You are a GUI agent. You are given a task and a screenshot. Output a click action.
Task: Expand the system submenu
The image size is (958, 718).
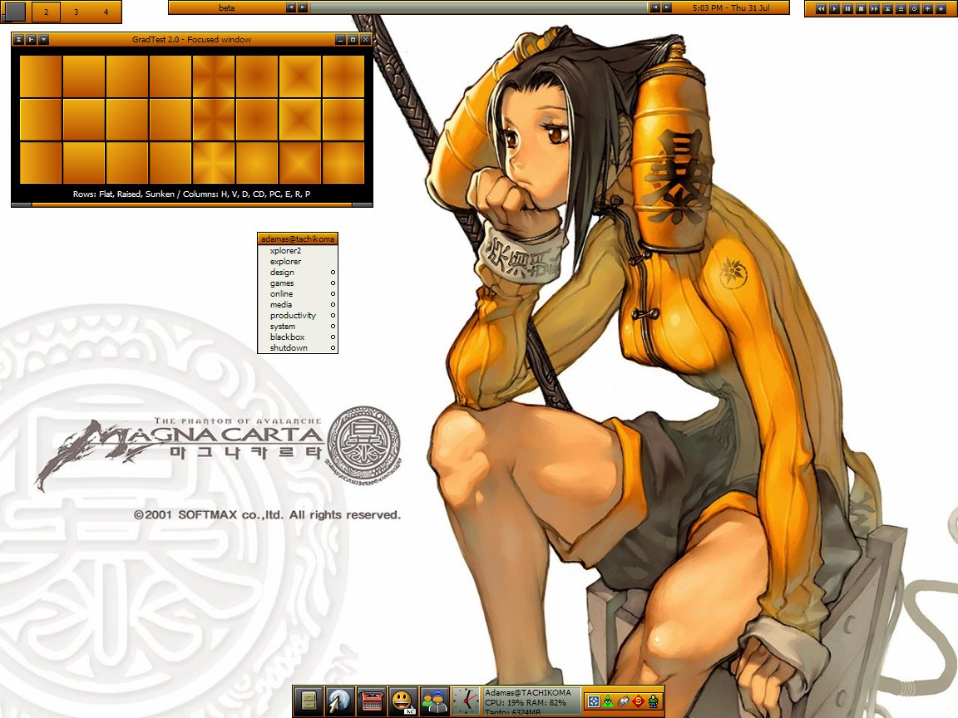click(x=298, y=326)
